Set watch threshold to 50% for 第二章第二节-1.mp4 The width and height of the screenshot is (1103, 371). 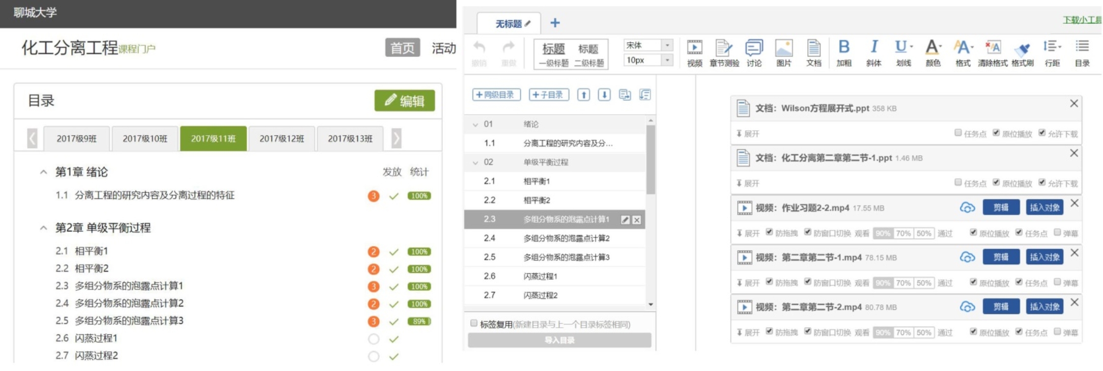coord(923,283)
